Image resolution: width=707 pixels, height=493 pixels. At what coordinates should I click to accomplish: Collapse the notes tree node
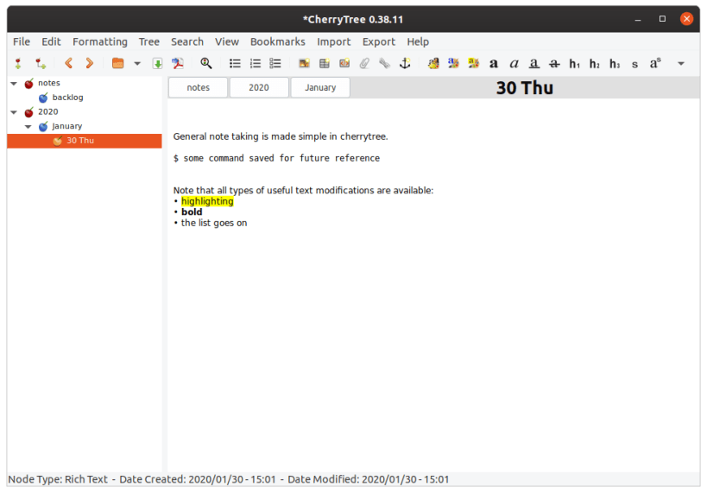14,84
